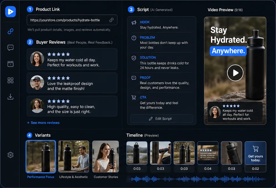Click 'This bottle keeps drinks cold' solution text

point(164,65)
